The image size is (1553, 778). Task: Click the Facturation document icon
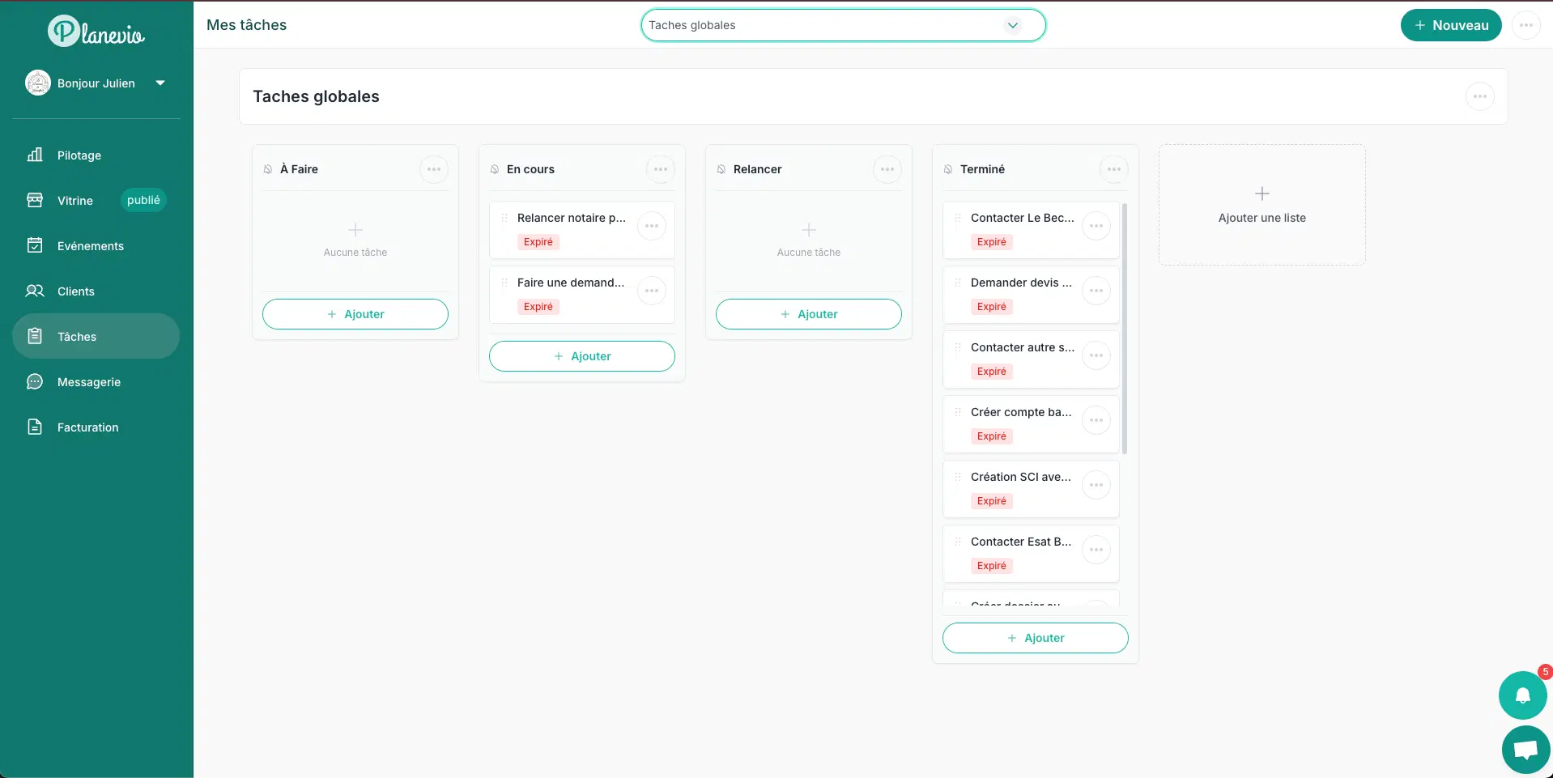pyautogui.click(x=35, y=427)
